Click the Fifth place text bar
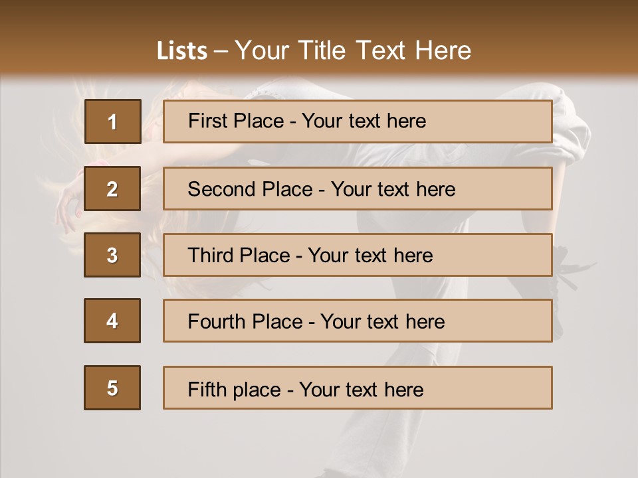 coord(358,388)
